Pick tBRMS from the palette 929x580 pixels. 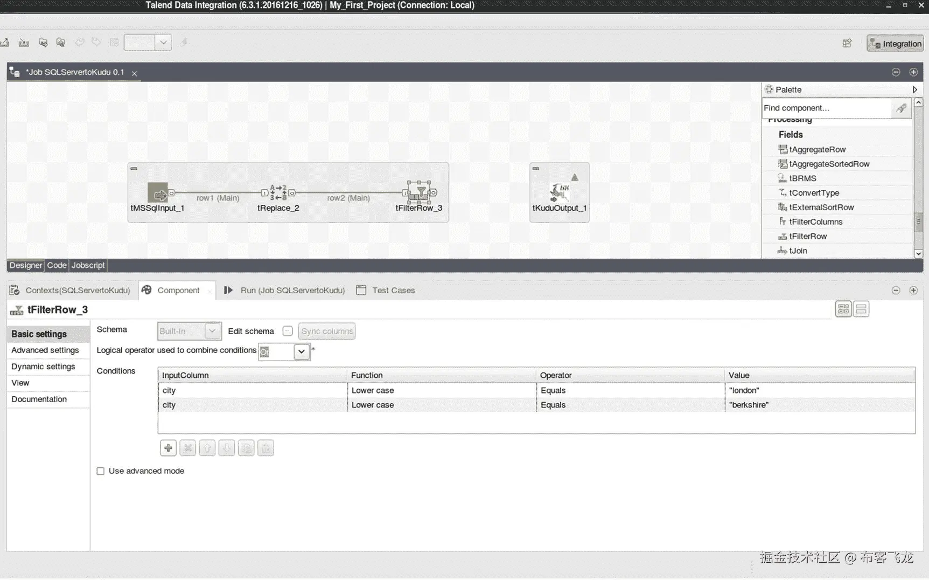pyautogui.click(x=797, y=178)
